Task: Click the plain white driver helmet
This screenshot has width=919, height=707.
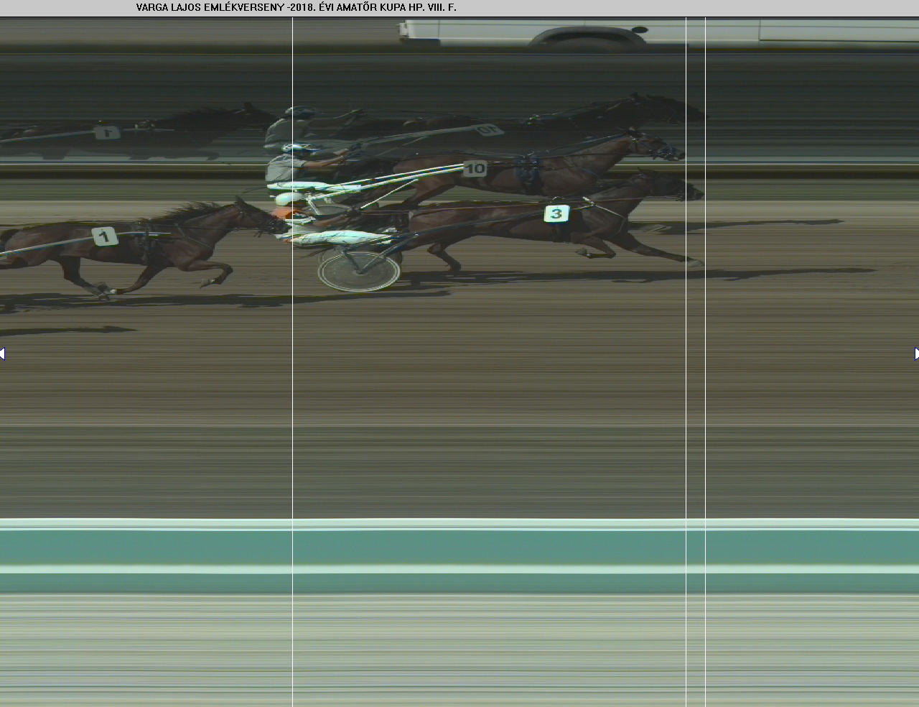Action: click(x=289, y=198)
